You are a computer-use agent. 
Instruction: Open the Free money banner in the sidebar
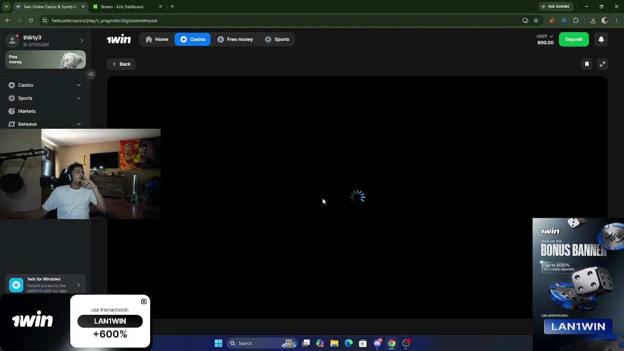coord(46,59)
